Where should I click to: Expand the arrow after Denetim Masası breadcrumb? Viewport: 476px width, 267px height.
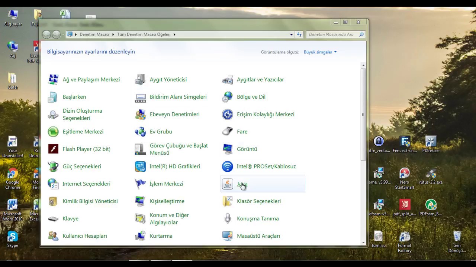click(113, 34)
